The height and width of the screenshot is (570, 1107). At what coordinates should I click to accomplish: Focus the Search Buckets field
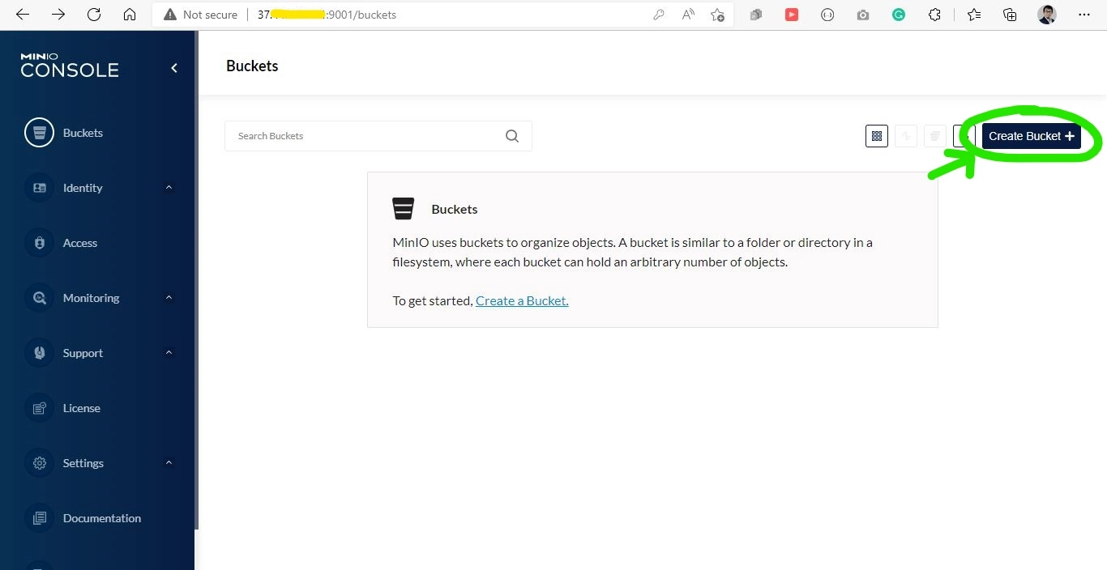[378, 136]
